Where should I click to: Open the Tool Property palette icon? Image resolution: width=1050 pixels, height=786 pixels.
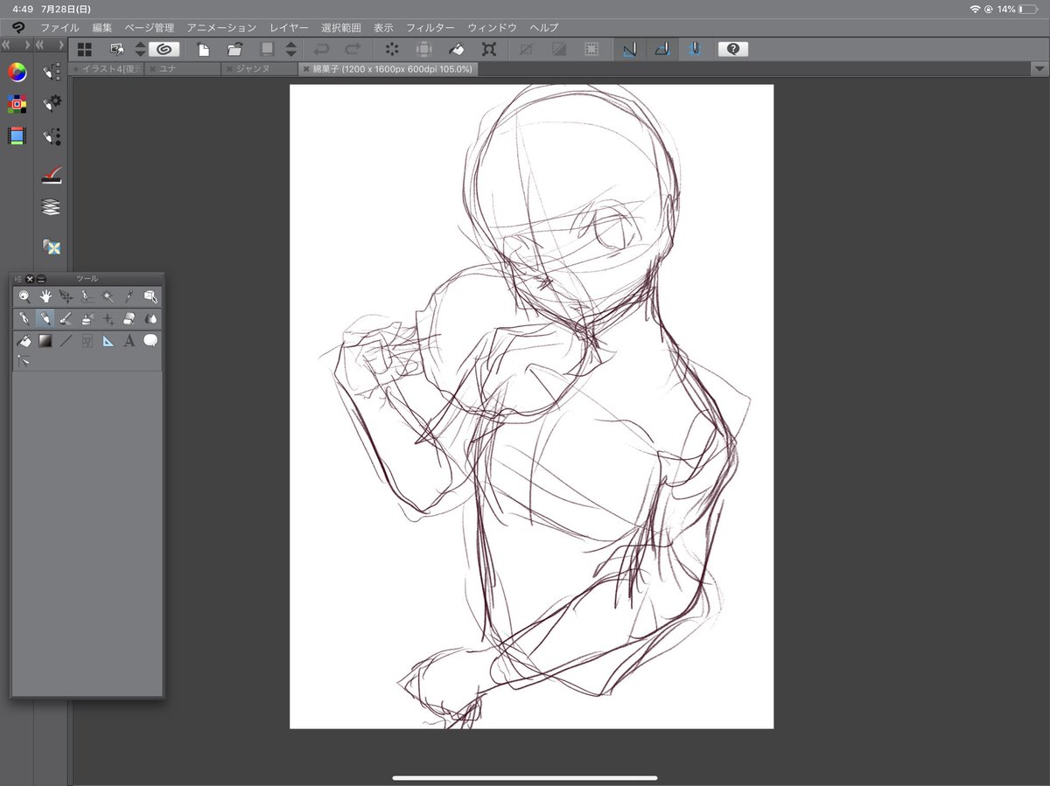click(52, 104)
